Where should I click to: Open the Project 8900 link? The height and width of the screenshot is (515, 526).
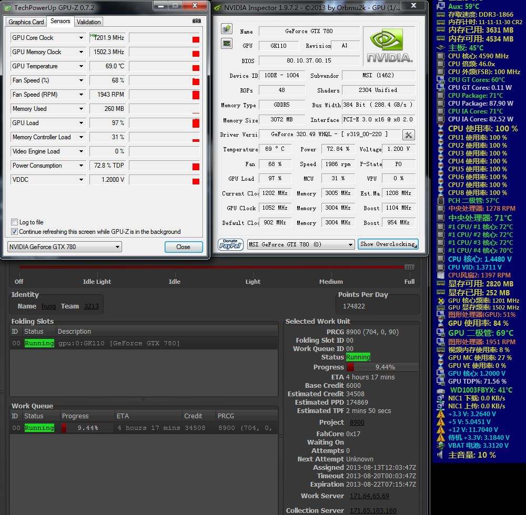[x=357, y=423]
